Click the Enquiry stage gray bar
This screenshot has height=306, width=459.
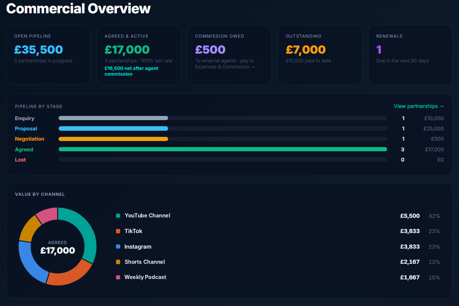[x=113, y=118]
